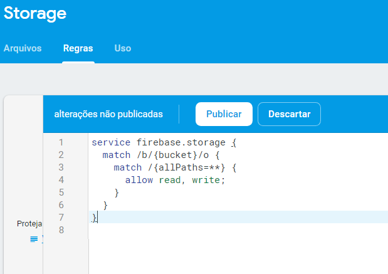Click the word 'read' in line 4
Viewport: 388px width, 274px height.
pos(170,180)
